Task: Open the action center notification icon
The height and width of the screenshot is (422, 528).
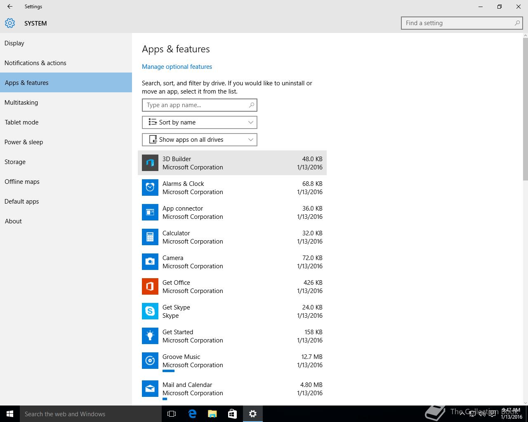Action: pyautogui.click(x=493, y=414)
